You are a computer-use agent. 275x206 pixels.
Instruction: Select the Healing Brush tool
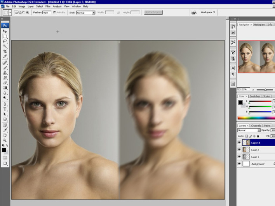(x=5, y=62)
